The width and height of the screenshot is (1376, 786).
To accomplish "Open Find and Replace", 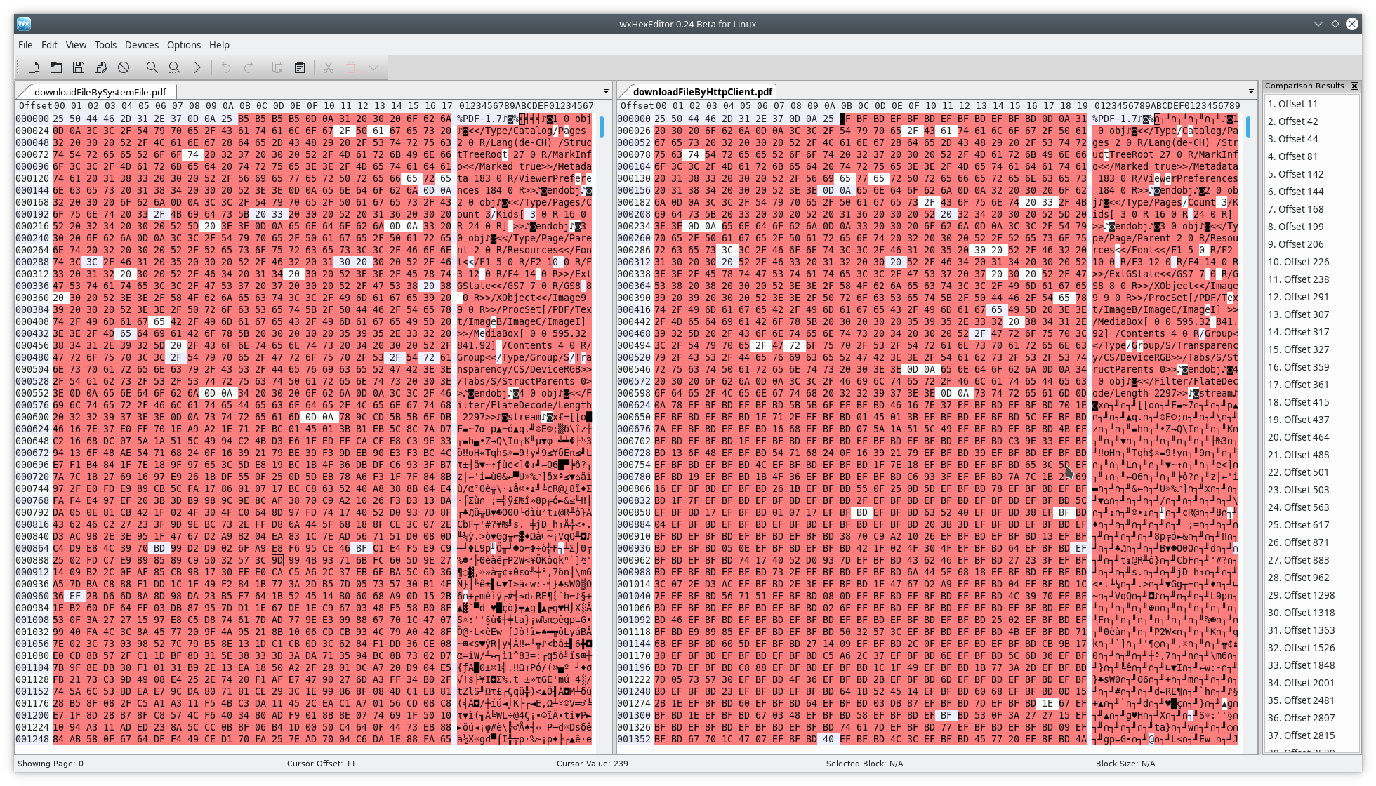I will (175, 67).
